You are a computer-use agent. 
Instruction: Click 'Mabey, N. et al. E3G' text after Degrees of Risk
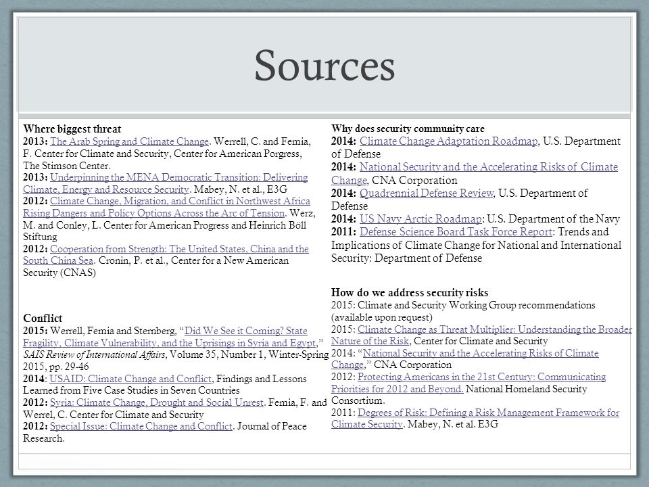pos(453,424)
